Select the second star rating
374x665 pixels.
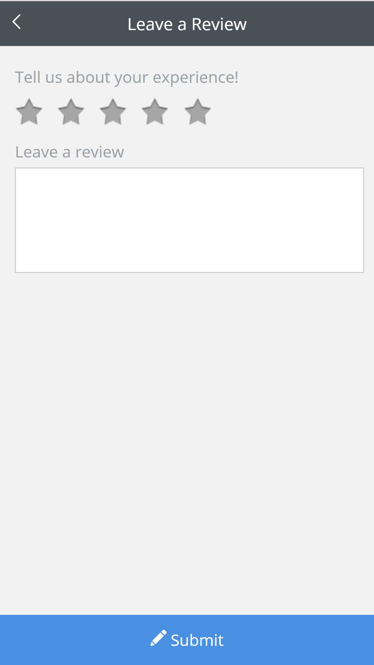click(71, 112)
